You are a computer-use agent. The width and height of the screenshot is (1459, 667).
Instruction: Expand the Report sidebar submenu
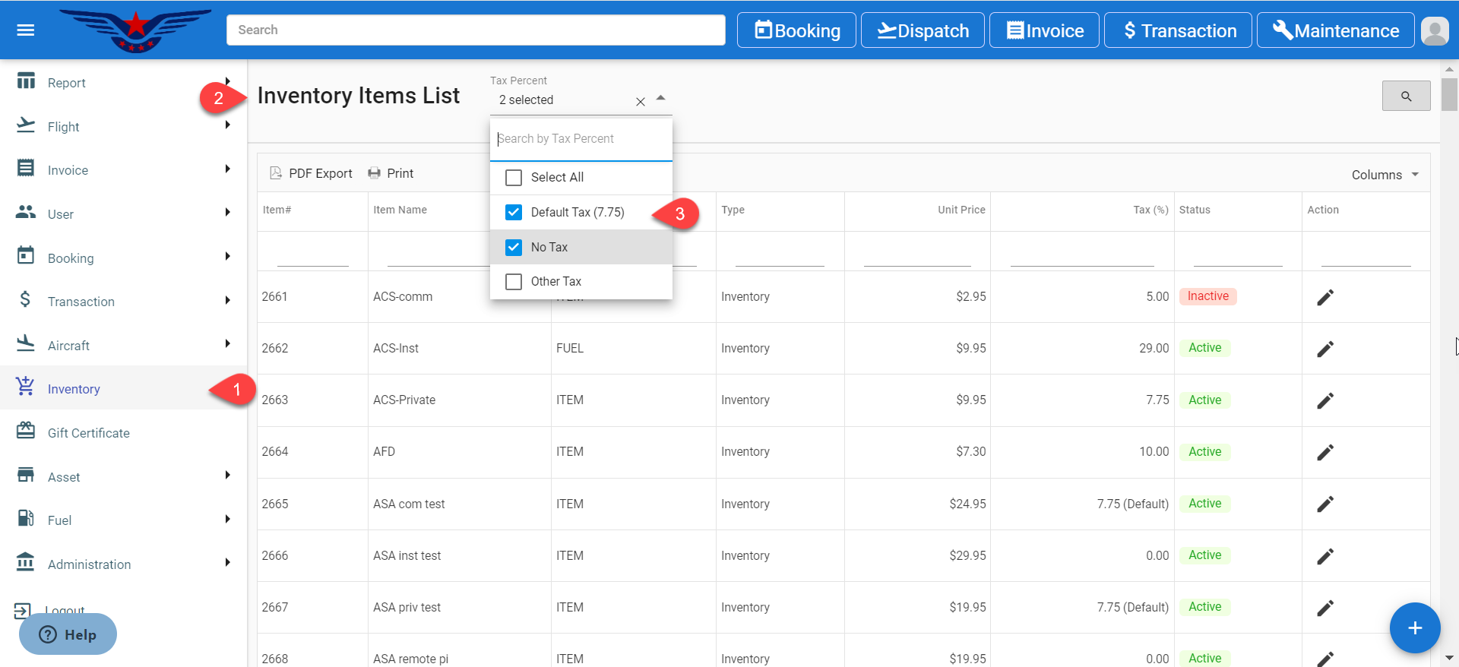click(227, 82)
